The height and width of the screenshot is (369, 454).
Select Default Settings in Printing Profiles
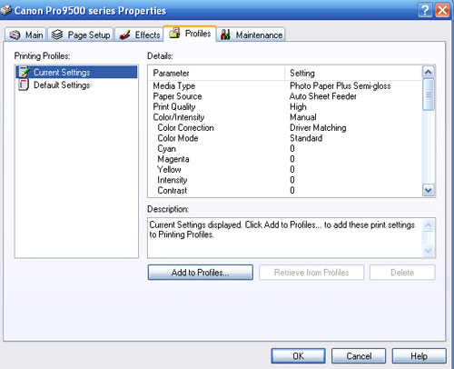62,85
